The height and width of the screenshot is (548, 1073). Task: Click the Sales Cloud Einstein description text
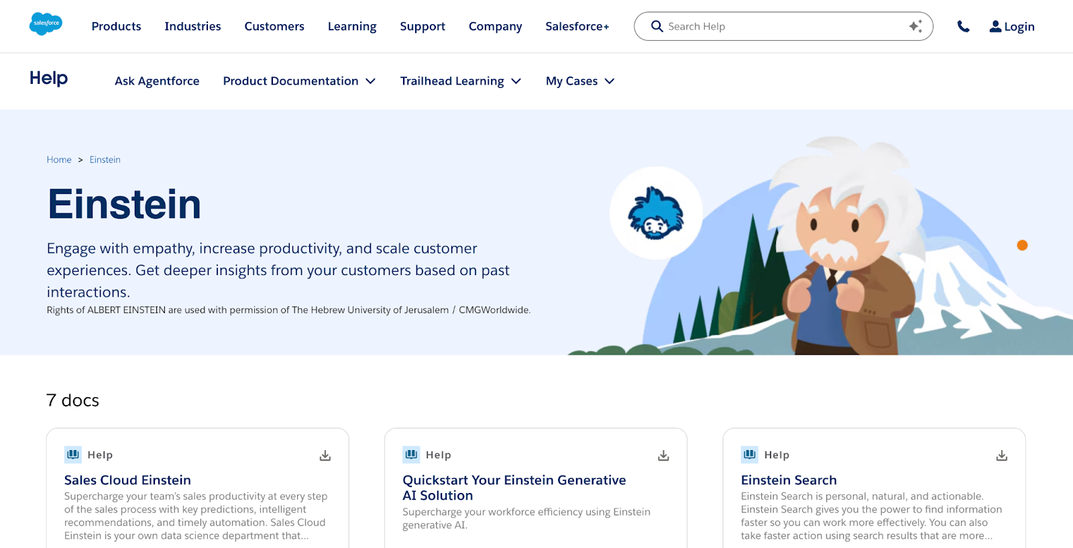click(196, 516)
